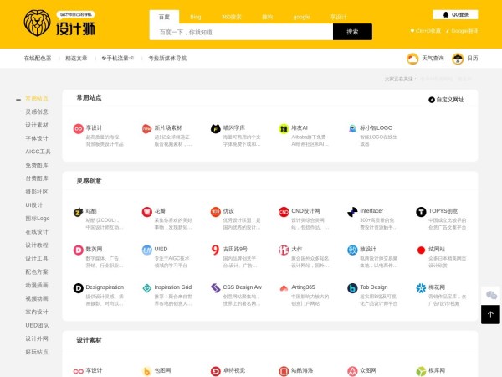Click the TOPYS创意 icon

(x=421, y=211)
